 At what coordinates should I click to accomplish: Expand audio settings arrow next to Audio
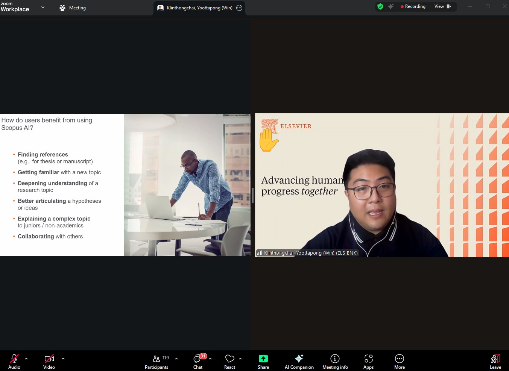click(26, 359)
